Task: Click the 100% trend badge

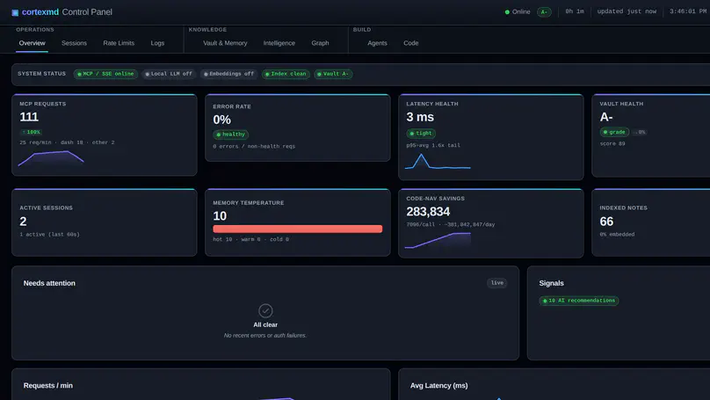Action: (31, 132)
